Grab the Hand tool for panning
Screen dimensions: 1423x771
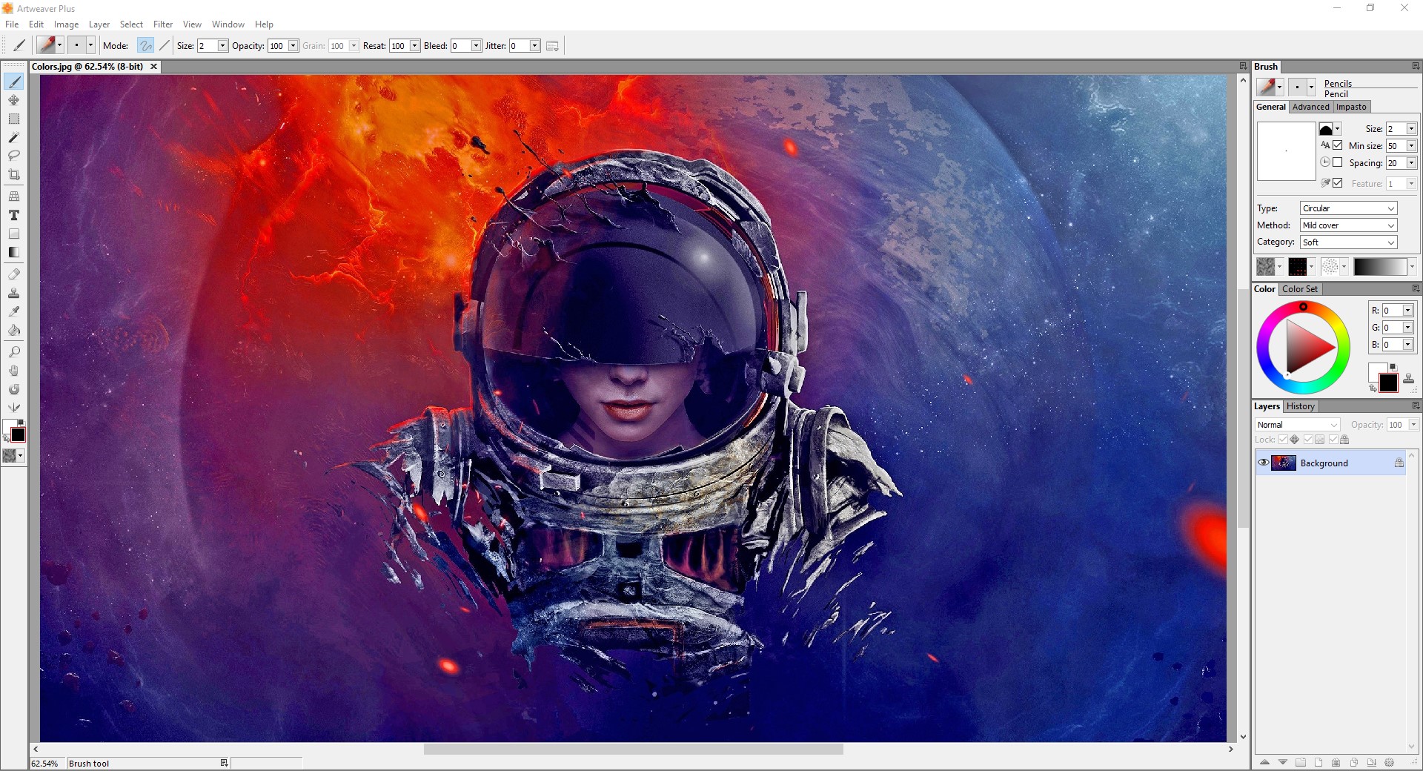(14, 370)
